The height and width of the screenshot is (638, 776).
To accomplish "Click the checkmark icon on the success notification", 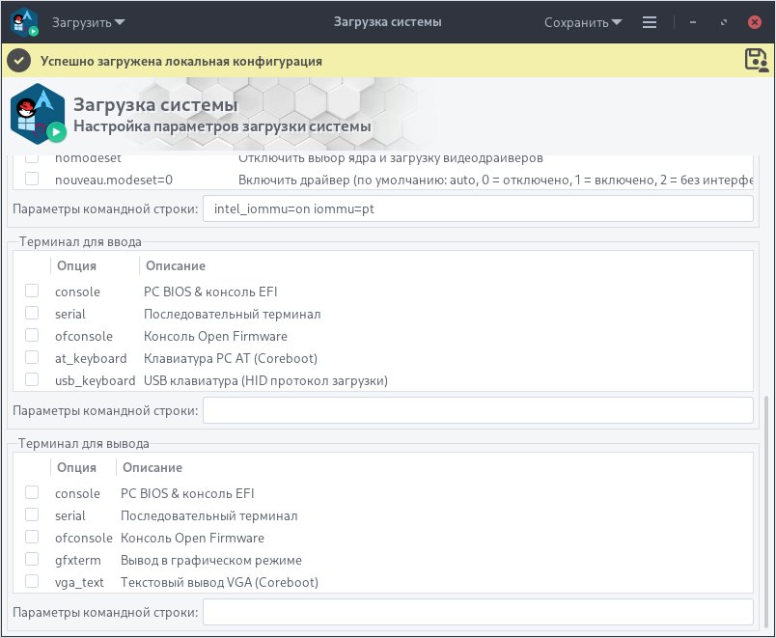I will pos(19,60).
